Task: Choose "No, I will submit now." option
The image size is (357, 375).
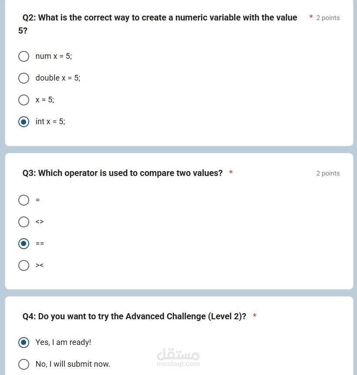Action: coord(24,364)
